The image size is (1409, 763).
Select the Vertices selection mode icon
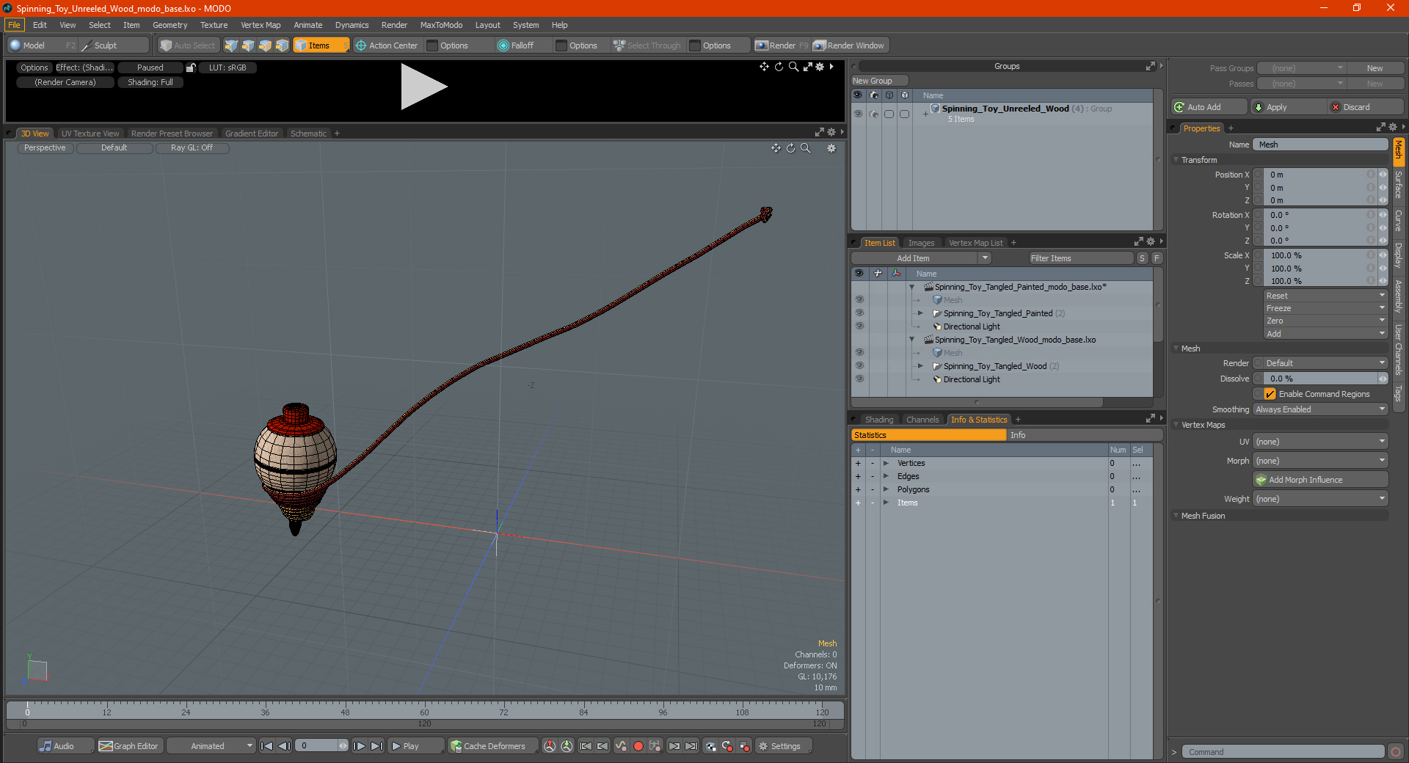pyautogui.click(x=231, y=45)
